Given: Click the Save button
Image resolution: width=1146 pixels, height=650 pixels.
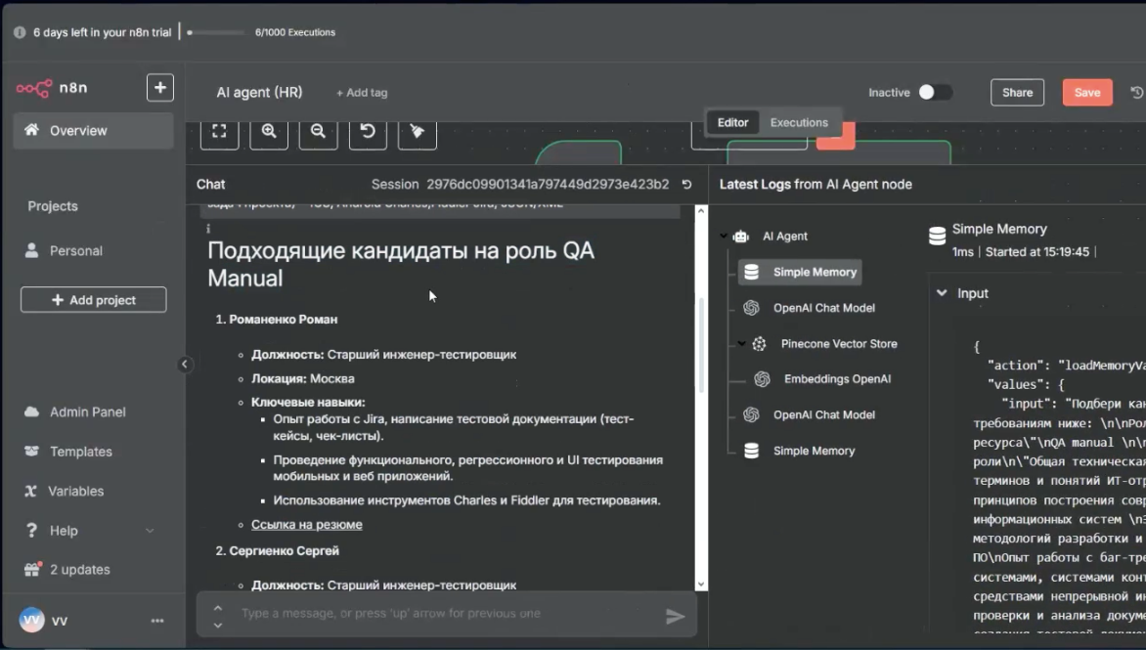Looking at the screenshot, I should coord(1086,91).
